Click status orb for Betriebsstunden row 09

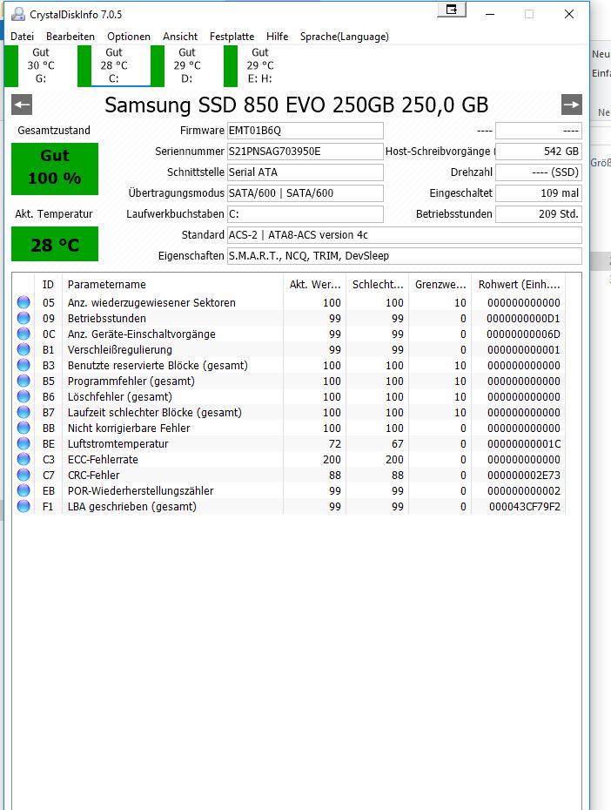coord(23,318)
